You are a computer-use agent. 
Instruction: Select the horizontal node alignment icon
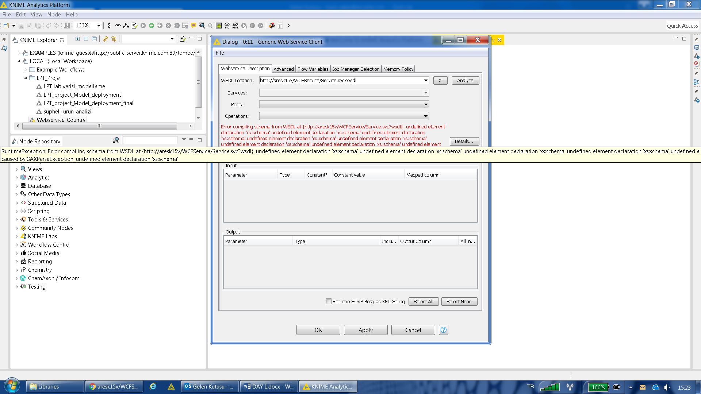(x=118, y=26)
